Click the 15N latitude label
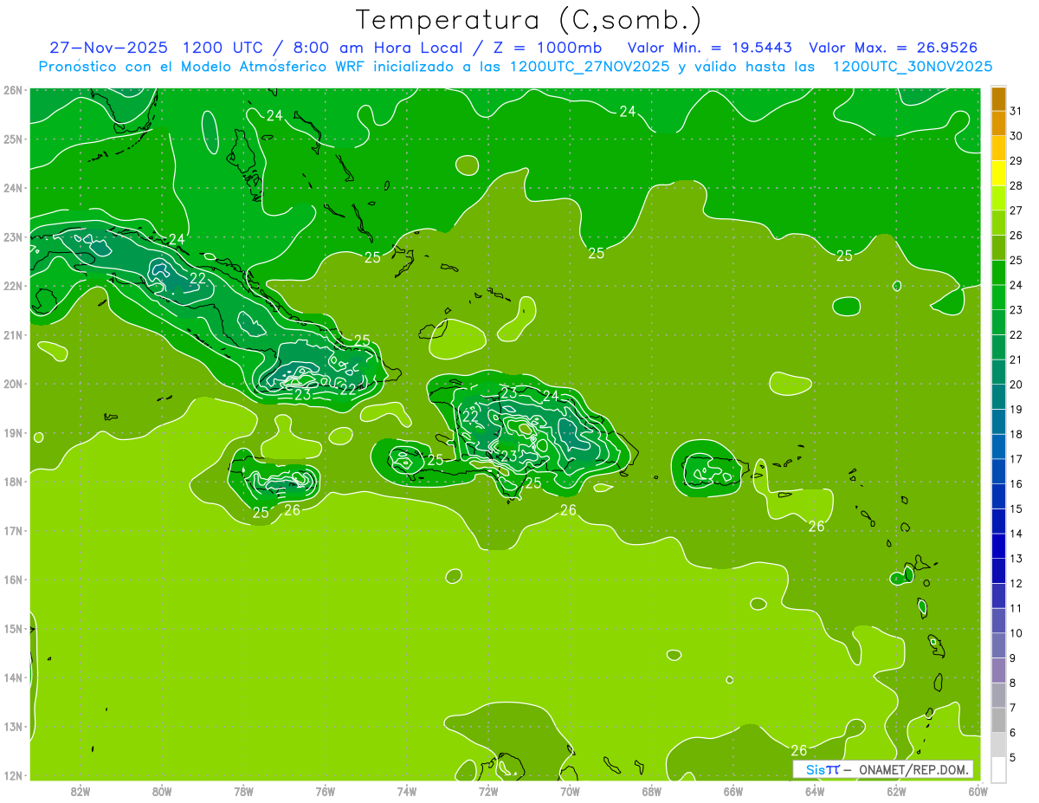 point(12,629)
